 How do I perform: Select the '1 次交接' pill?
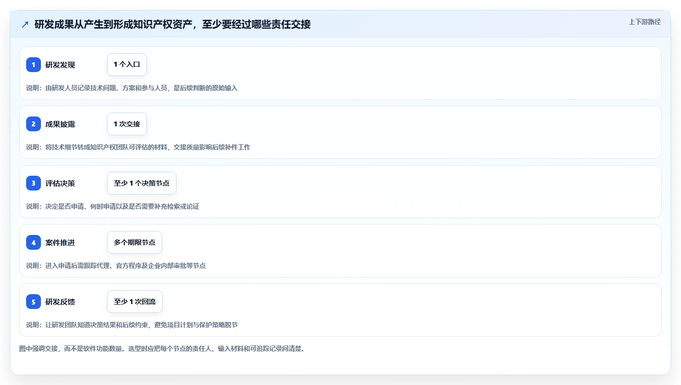127,124
